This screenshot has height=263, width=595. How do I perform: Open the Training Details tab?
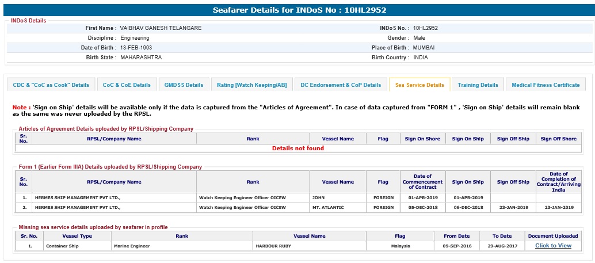[478, 85]
